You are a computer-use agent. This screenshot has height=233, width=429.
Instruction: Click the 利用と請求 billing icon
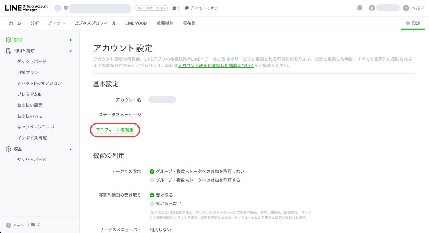8,51
